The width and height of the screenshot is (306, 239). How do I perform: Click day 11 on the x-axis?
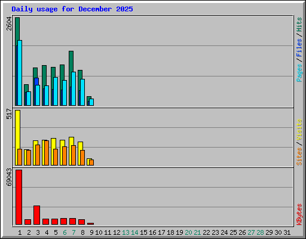[x=108, y=232]
